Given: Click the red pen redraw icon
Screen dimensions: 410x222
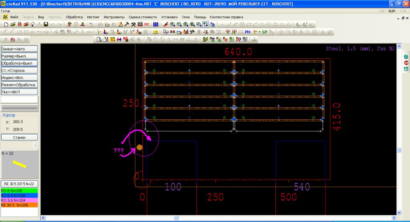Looking at the screenshot, I should click(166, 24).
